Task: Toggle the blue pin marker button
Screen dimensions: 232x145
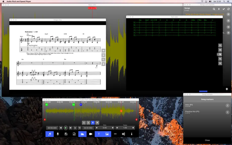Action: click(x=93, y=123)
